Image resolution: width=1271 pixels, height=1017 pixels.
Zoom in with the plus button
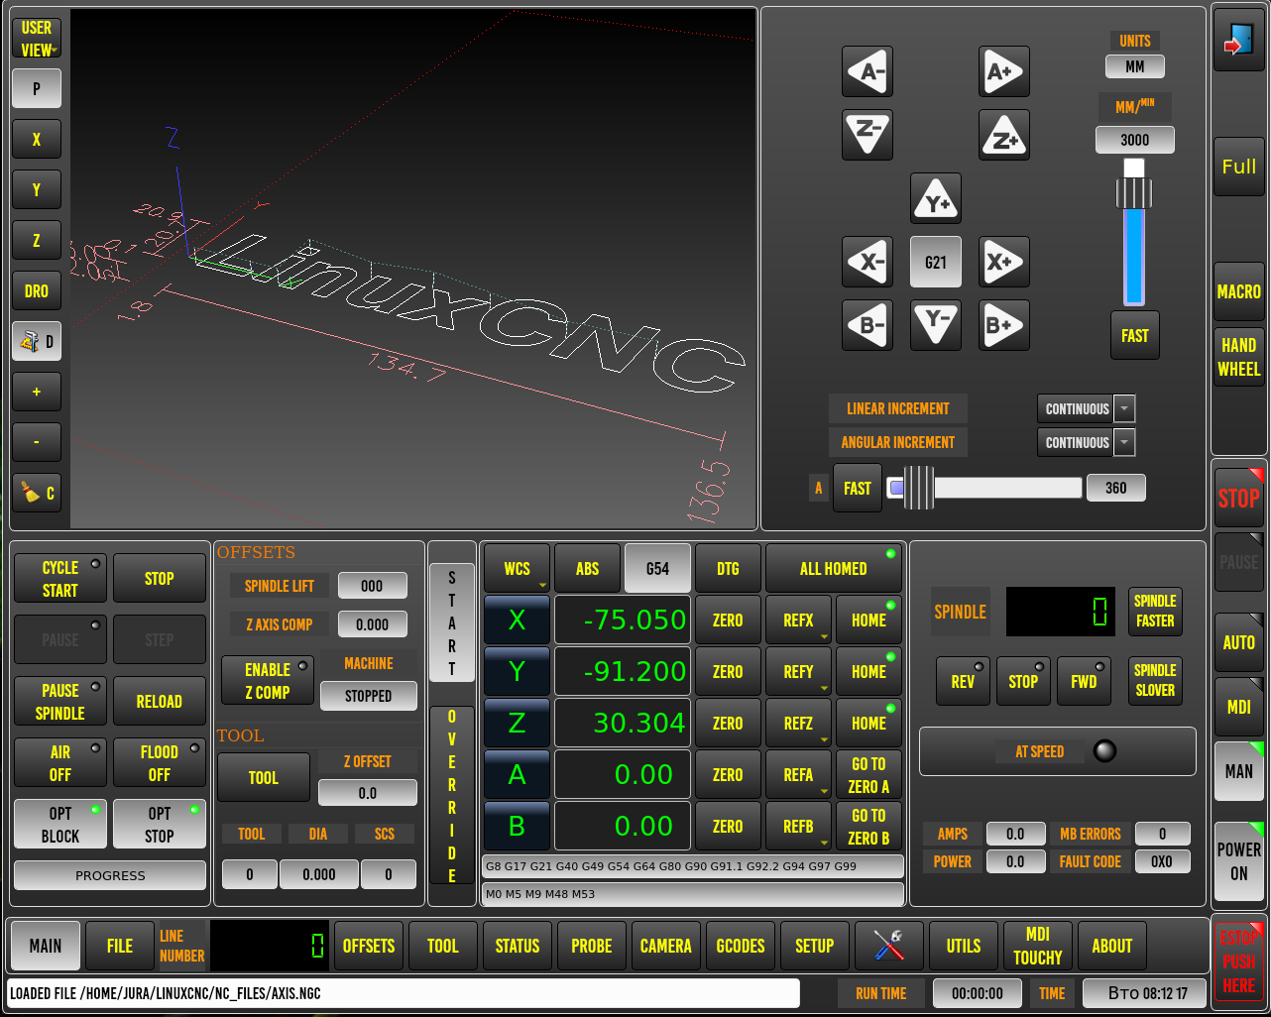pos(37,393)
